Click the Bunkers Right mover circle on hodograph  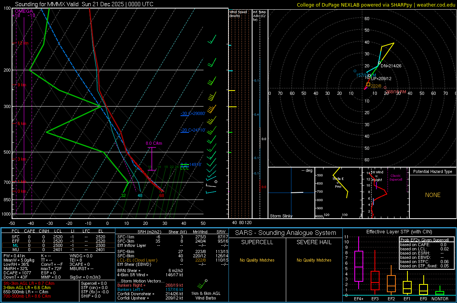tap(385, 88)
